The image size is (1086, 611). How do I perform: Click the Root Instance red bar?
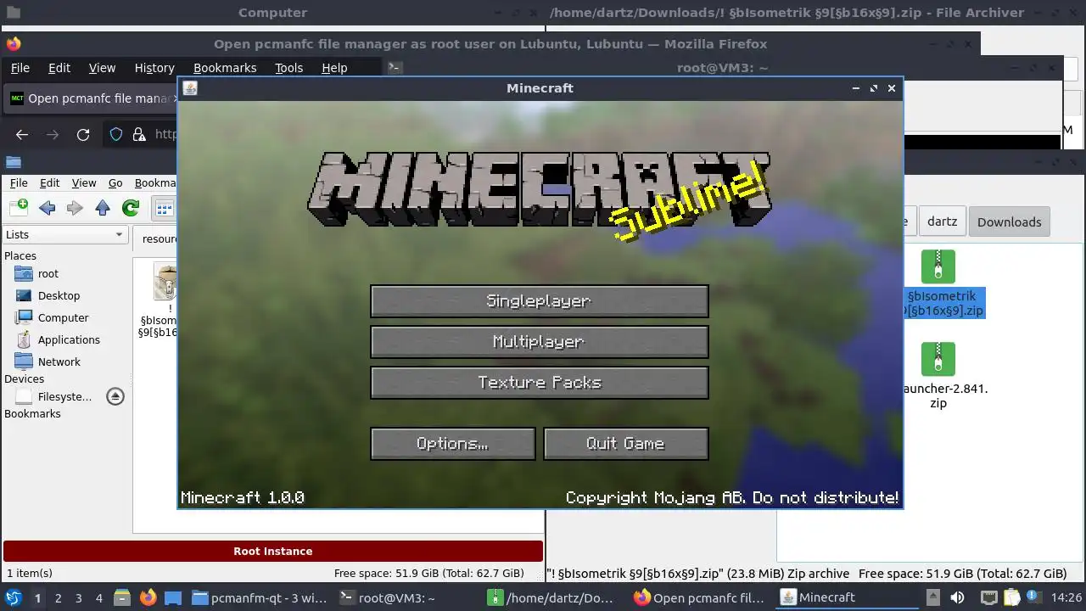(x=273, y=552)
